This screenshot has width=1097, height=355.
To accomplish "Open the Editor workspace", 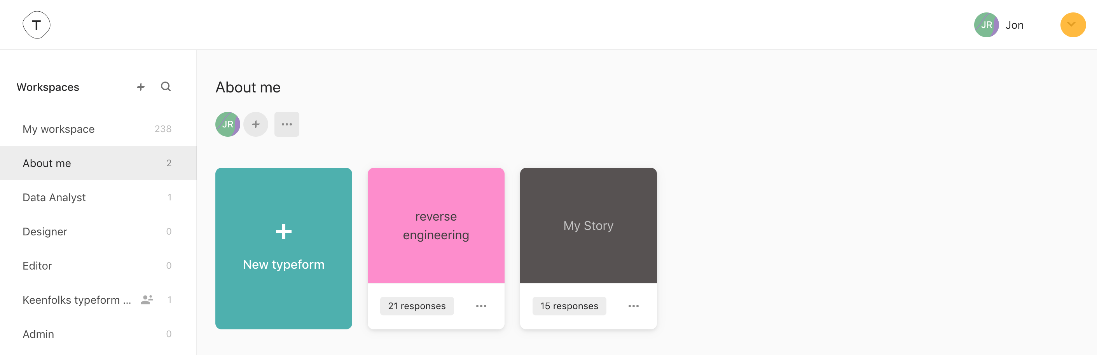I will pyautogui.click(x=98, y=266).
